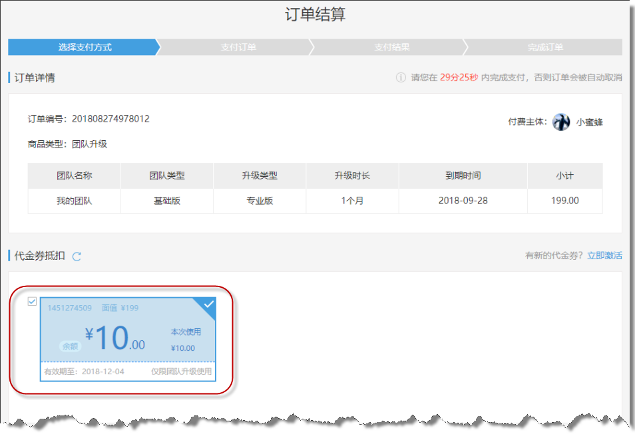Screen dimensions: 635x434
Task: Click 有效期至：2018-12-04 text
Action: pos(85,372)
